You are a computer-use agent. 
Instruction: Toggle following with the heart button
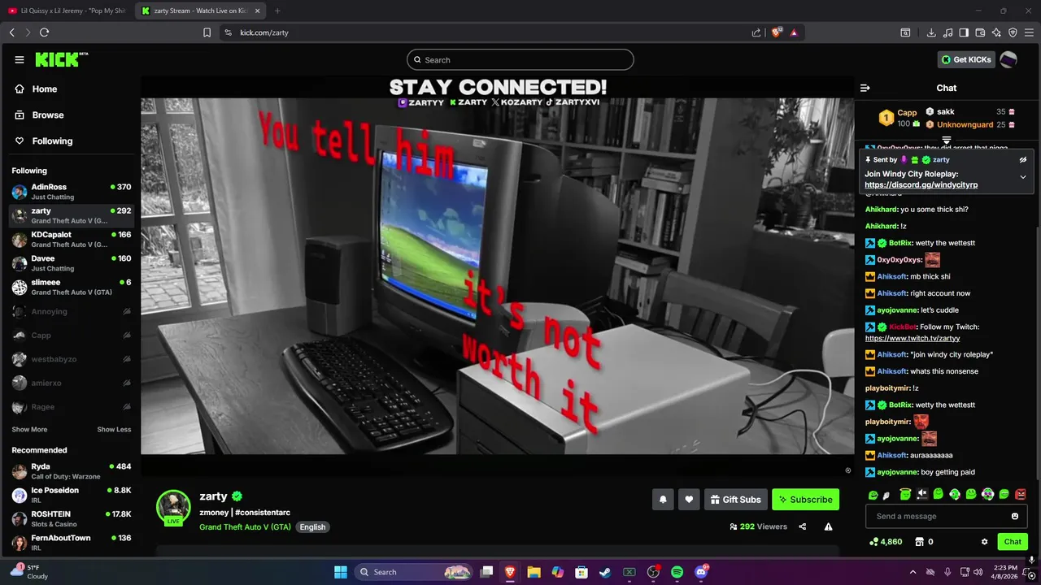(689, 500)
